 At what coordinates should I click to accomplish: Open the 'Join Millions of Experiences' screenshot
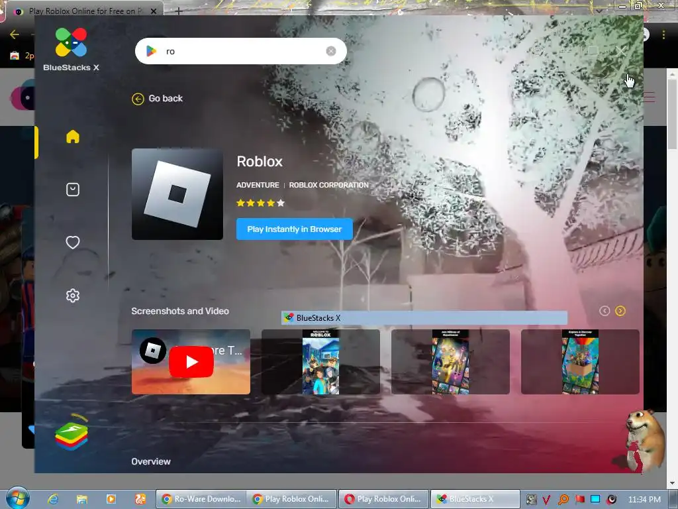tap(450, 362)
